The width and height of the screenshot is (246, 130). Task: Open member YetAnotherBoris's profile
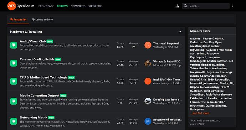[200, 69]
